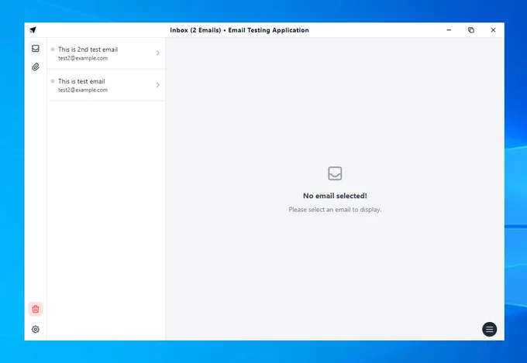527x363 pixels.
Task: Close the Email Testing Application window
Action: pyautogui.click(x=493, y=30)
